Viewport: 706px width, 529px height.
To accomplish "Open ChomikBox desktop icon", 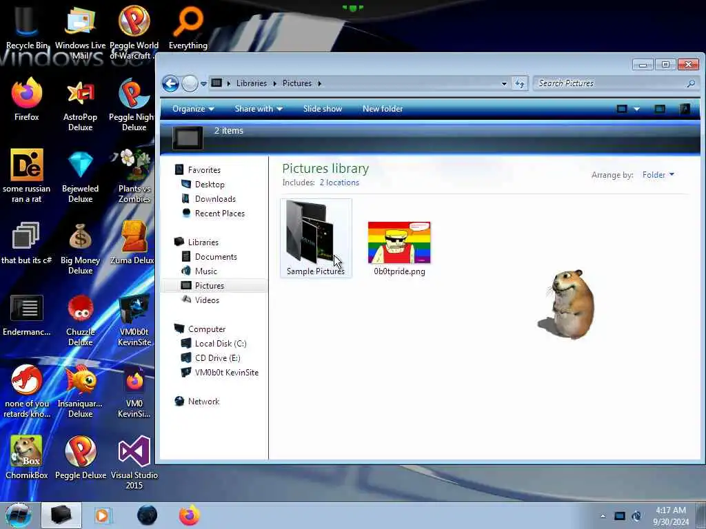I will click(x=27, y=457).
